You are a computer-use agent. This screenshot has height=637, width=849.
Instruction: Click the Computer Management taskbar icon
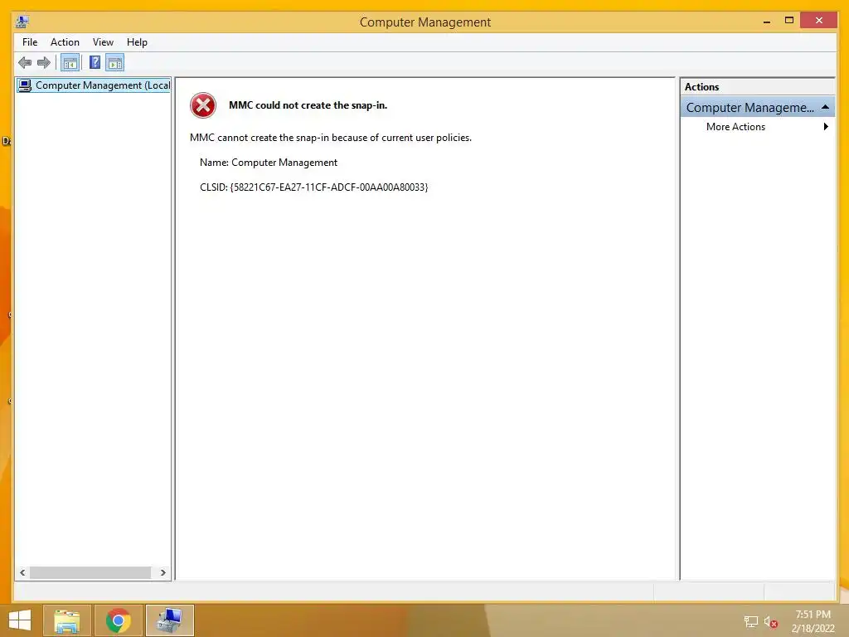click(x=169, y=620)
